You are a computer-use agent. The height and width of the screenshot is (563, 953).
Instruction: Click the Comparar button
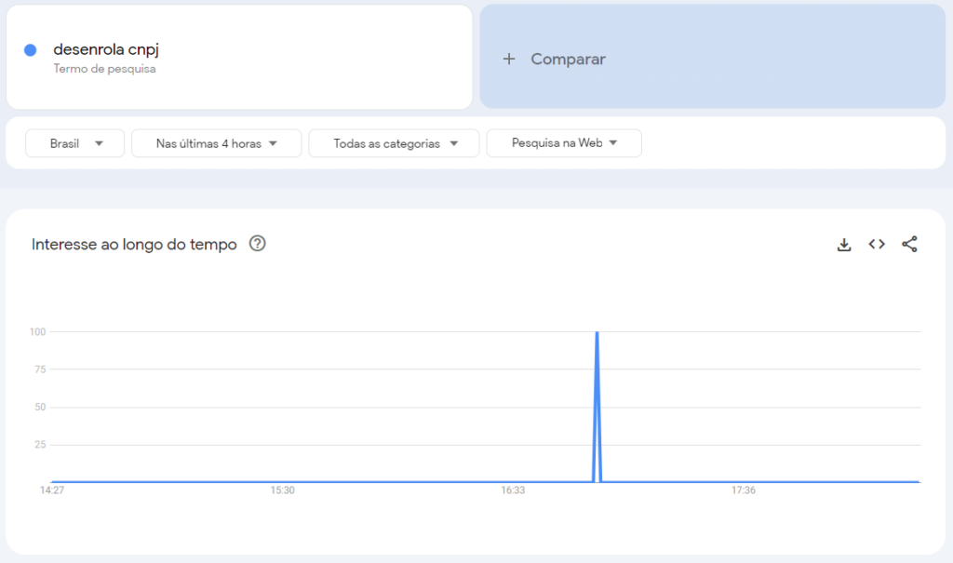(x=712, y=57)
